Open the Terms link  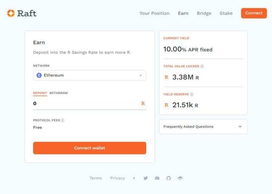[96, 178]
